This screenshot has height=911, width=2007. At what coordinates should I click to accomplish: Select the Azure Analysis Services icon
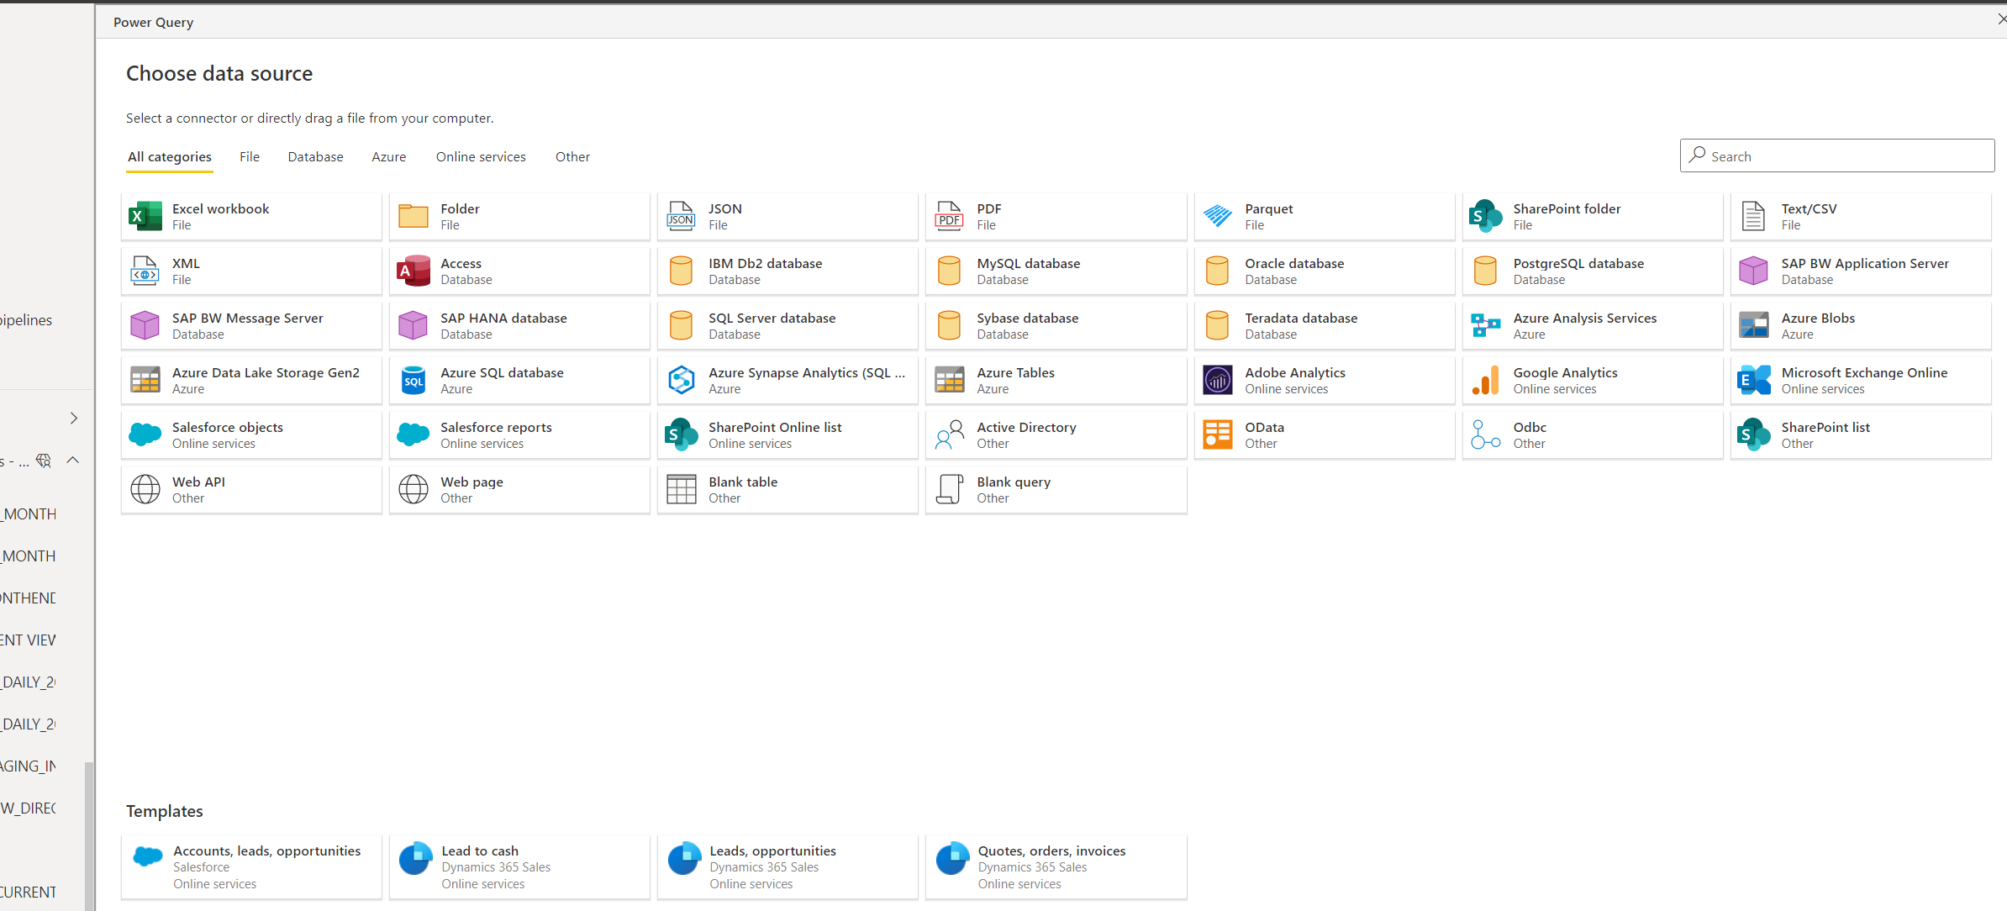[1486, 326]
